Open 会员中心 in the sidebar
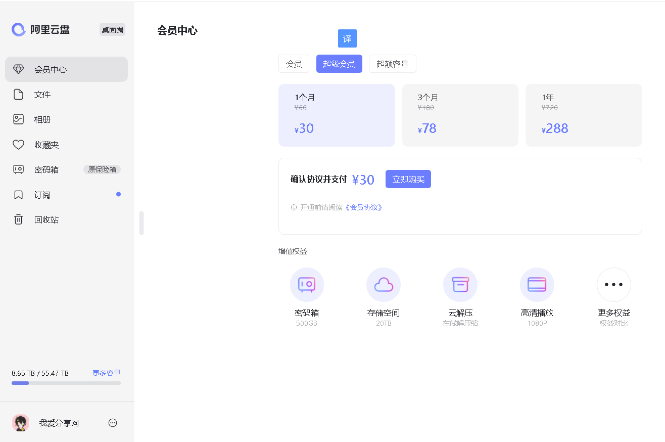 coord(66,69)
